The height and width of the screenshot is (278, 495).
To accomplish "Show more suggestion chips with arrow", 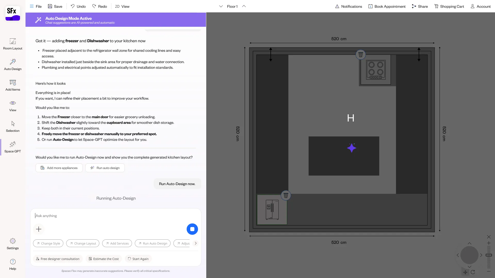I will click(196, 243).
